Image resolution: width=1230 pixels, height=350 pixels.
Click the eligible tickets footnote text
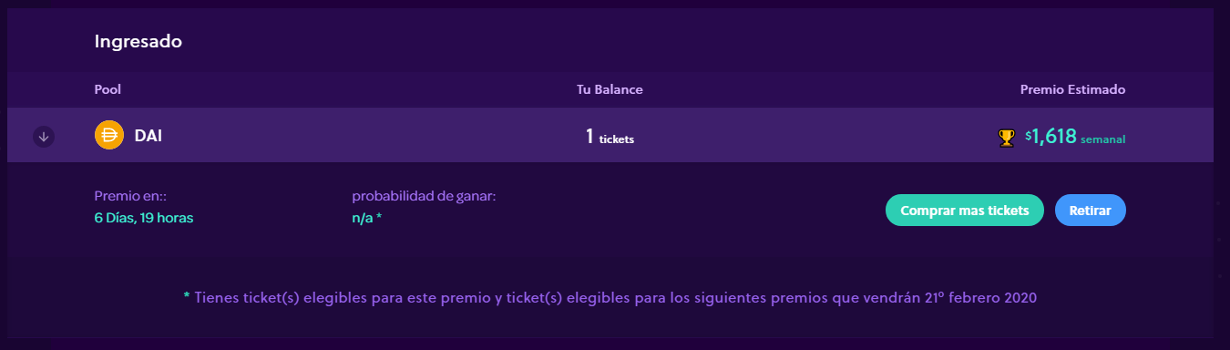point(610,297)
